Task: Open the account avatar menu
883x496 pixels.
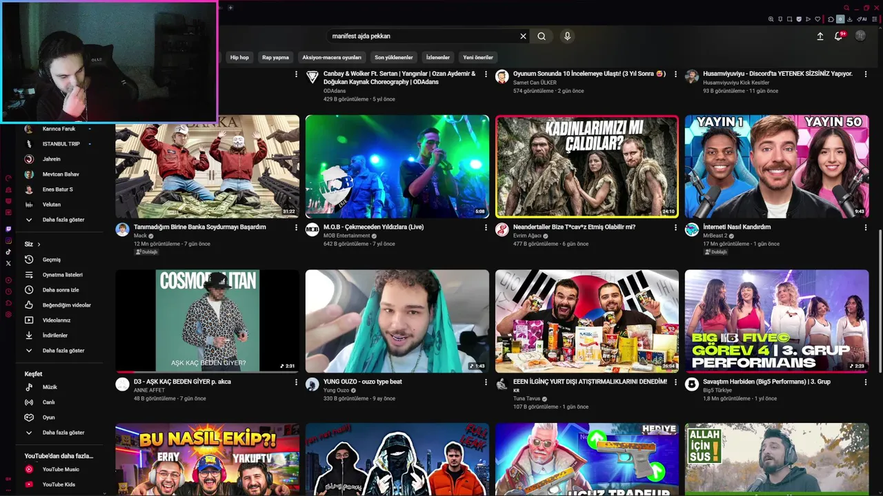Action: tap(860, 37)
